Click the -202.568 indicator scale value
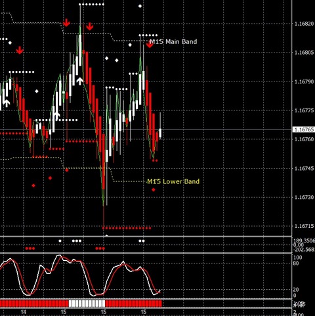This screenshot has width=315, height=316. [x=304, y=250]
